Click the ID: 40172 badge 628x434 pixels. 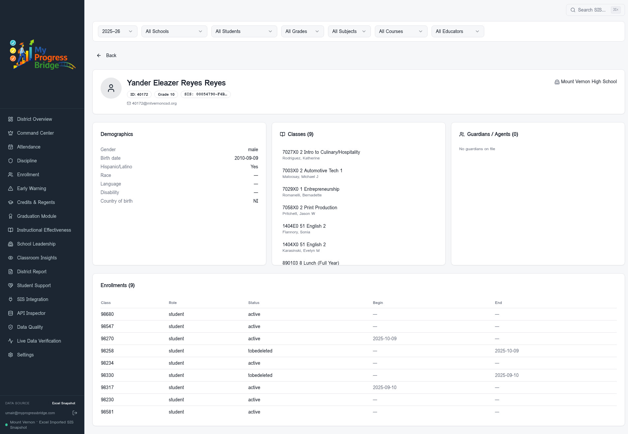click(139, 94)
